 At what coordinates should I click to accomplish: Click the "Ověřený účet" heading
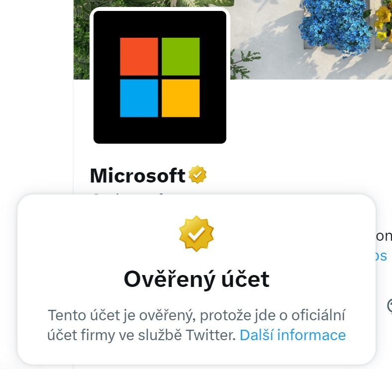click(x=196, y=280)
